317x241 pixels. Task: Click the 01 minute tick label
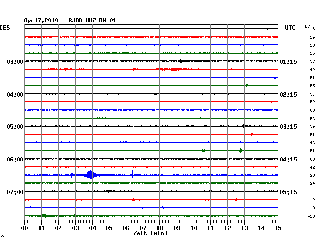[x=41, y=228]
